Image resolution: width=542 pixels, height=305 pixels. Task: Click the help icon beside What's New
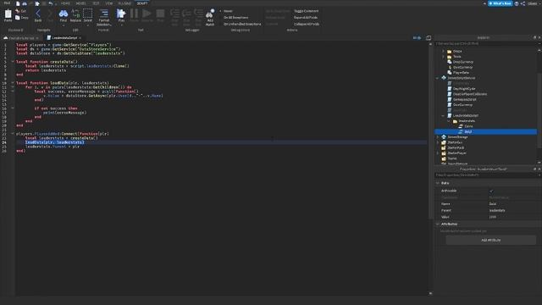(517, 3)
